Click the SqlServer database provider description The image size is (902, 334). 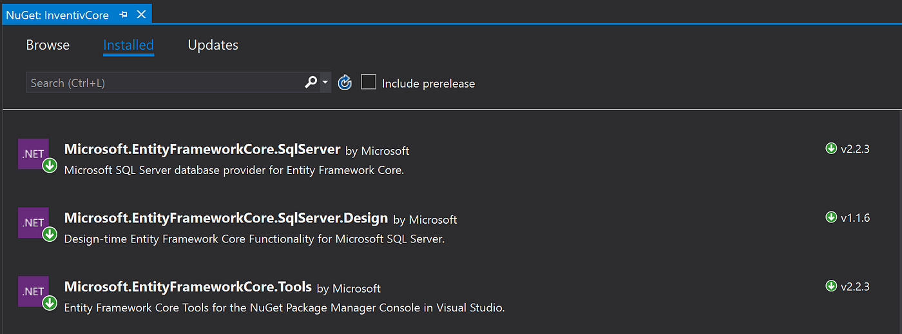click(234, 171)
